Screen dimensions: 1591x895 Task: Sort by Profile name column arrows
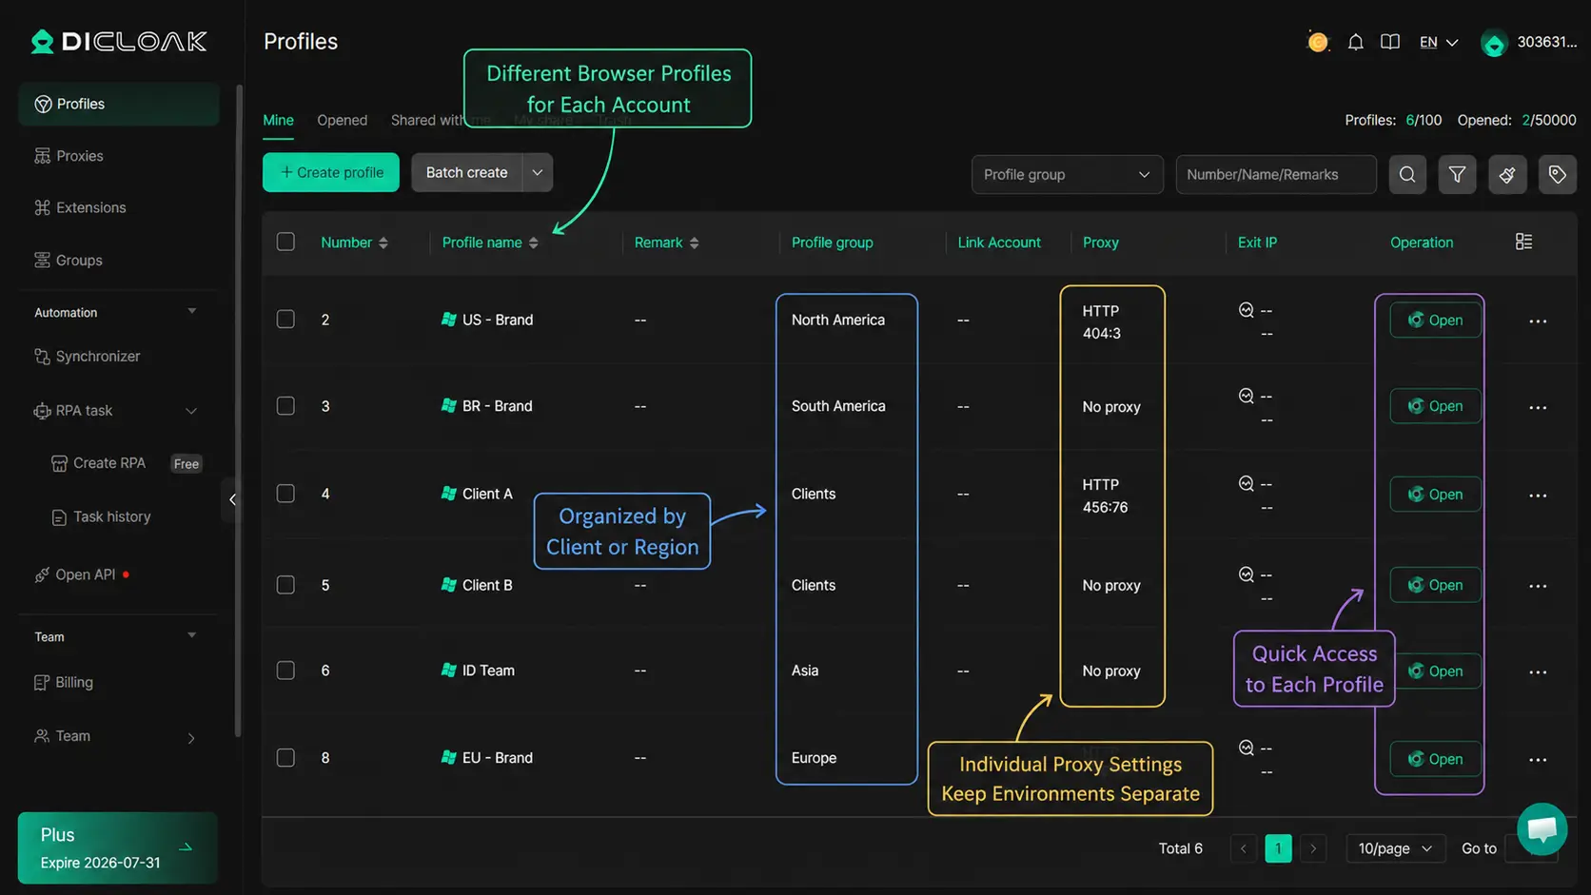tap(534, 243)
